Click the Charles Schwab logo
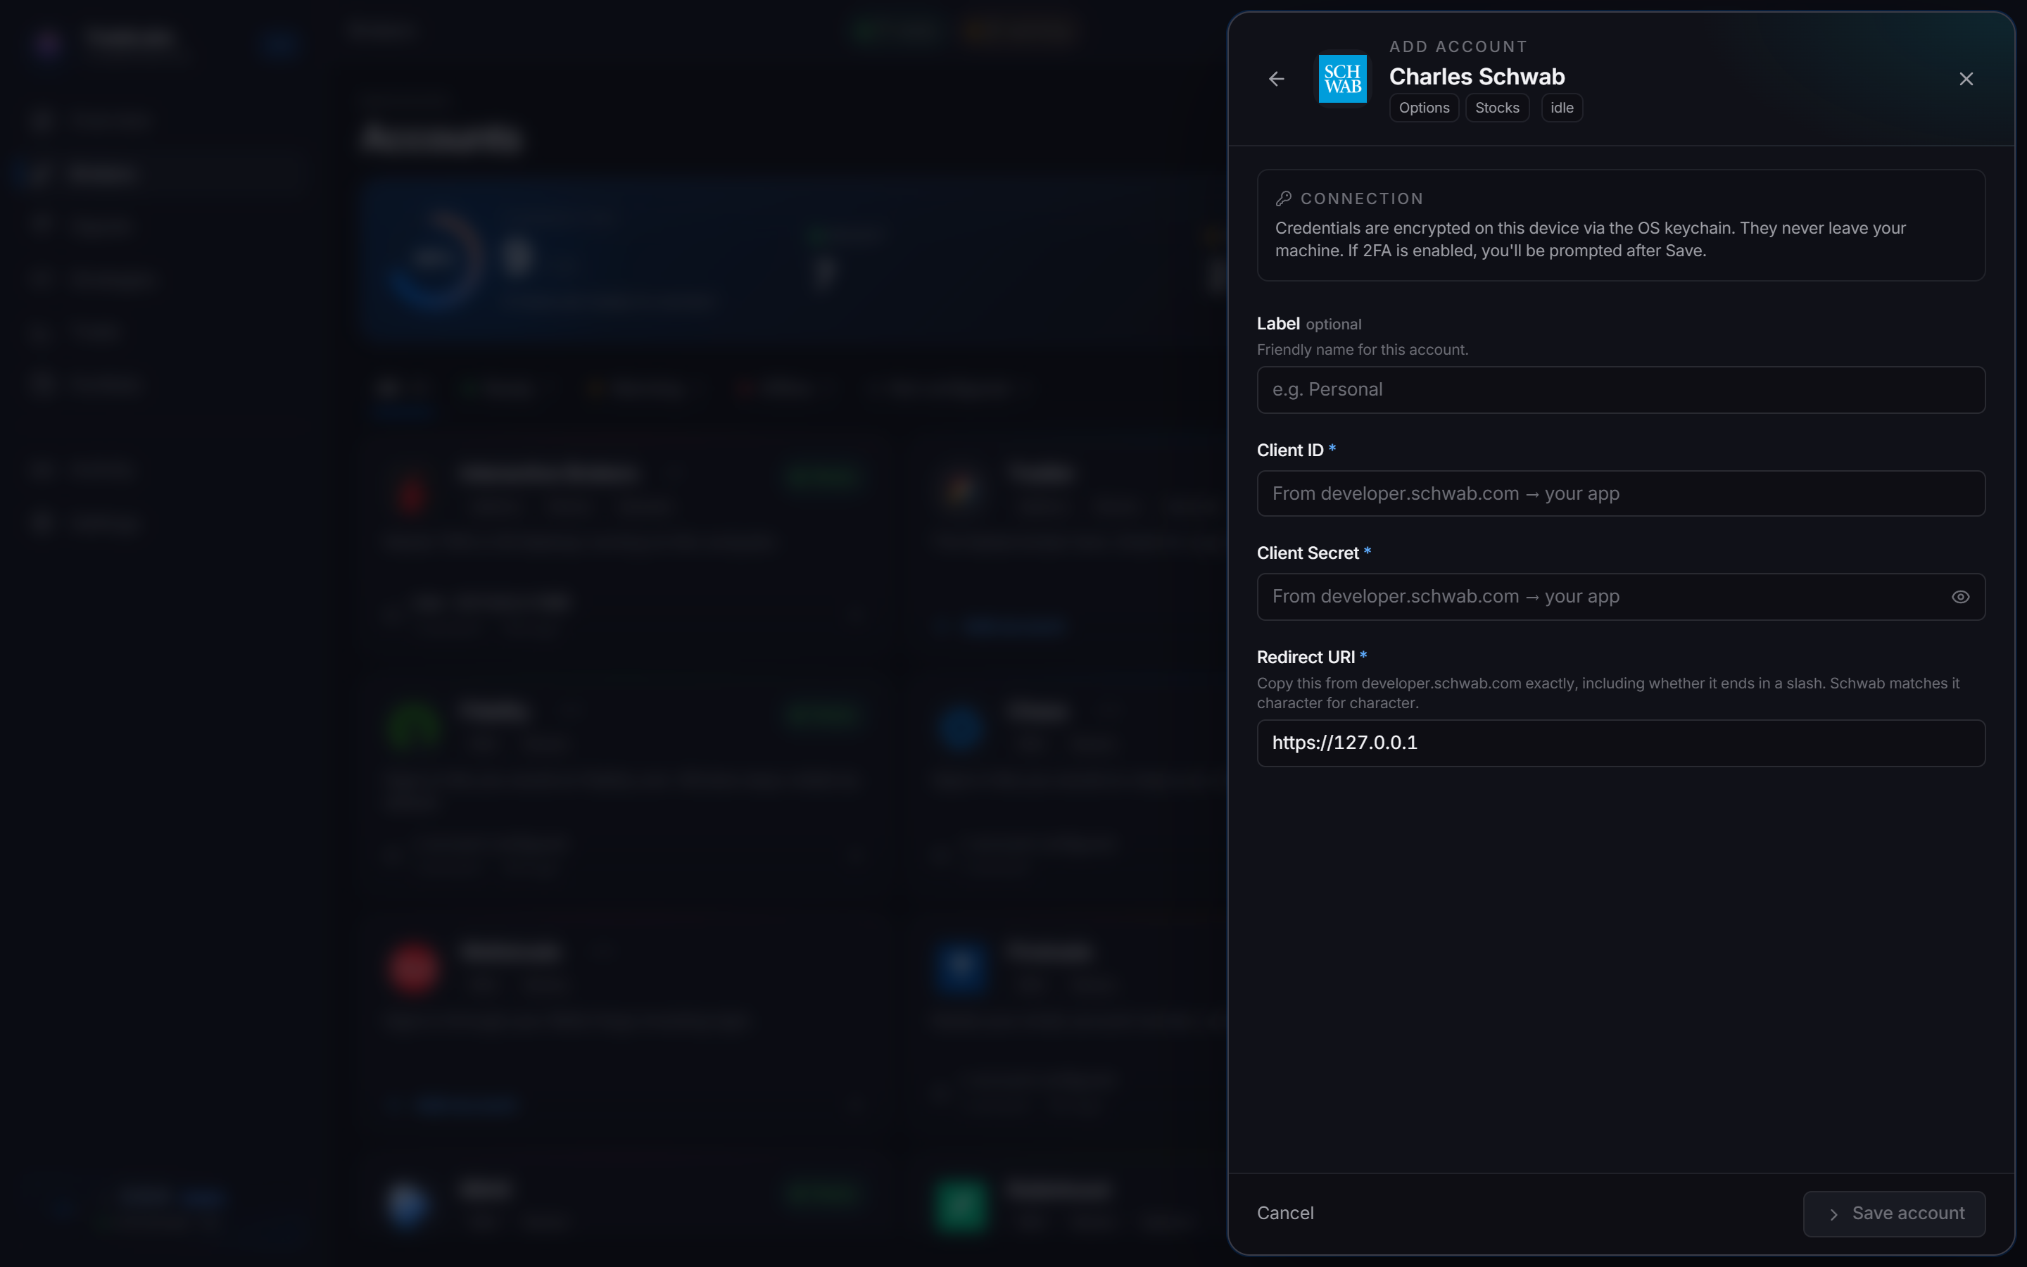This screenshot has width=2027, height=1267. tap(1343, 79)
